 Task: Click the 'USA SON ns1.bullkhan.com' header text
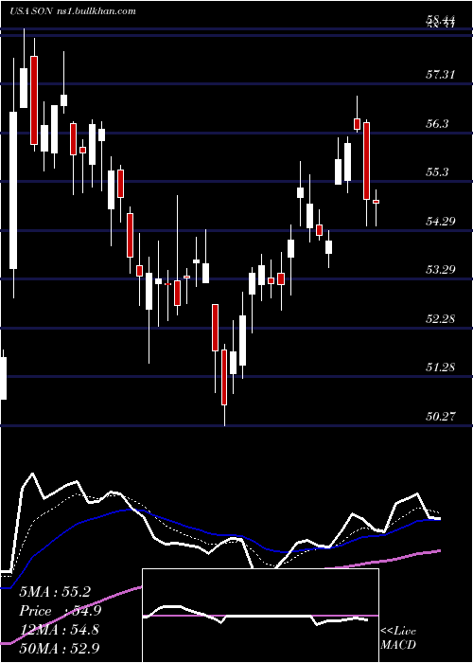coord(73,11)
